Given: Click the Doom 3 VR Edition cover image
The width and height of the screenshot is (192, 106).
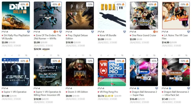Looking at the screenshot, I should (x=80, y=72).
